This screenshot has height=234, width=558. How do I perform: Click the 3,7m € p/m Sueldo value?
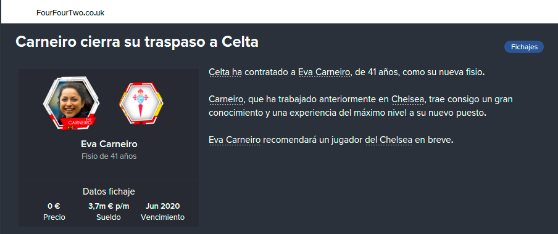pyautogui.click(x=109, y=206)
